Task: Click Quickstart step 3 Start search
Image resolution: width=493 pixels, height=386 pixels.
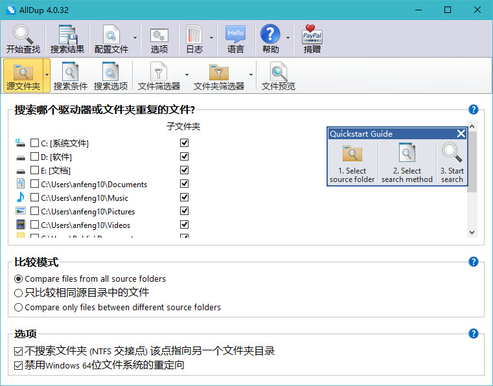Action: (x=452, y=163)
